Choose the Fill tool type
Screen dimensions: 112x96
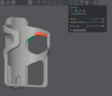[x=80, y=11]
